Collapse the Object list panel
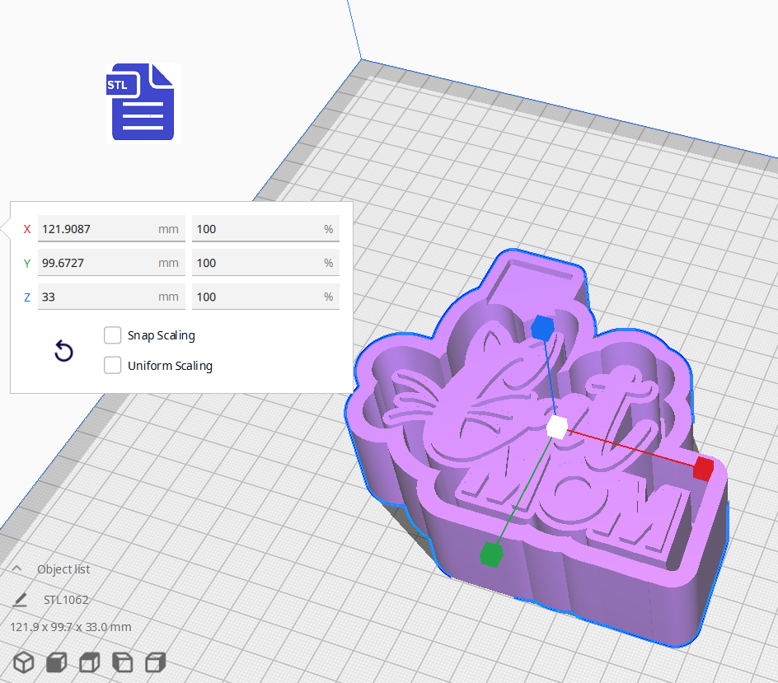This screenshot has width=778, height=683. 18,568
